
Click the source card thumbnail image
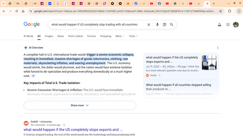pos(209,63)
